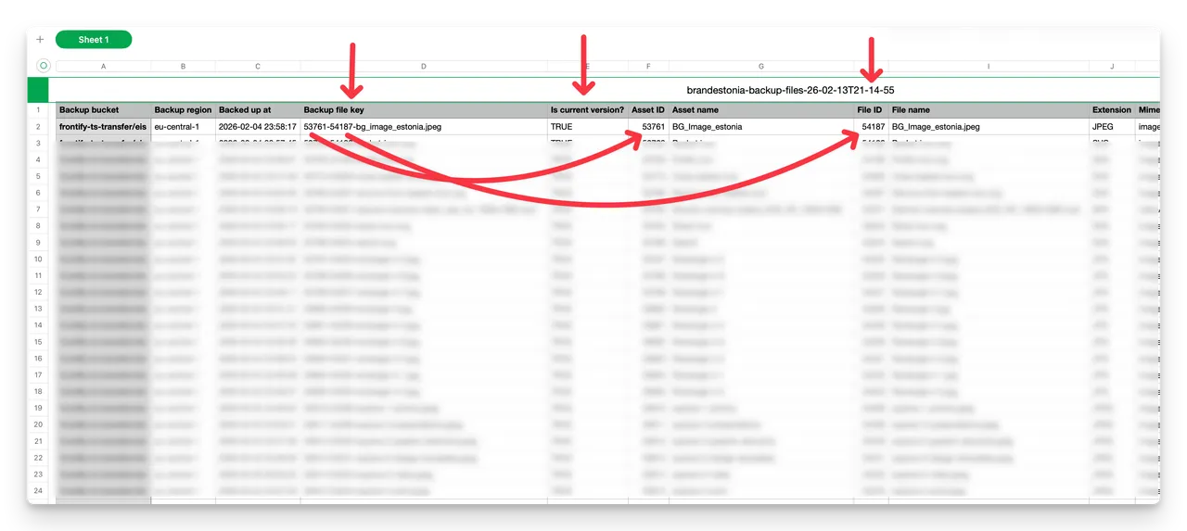
Task: Select the Backup region header cell
Action: (183, 110)
